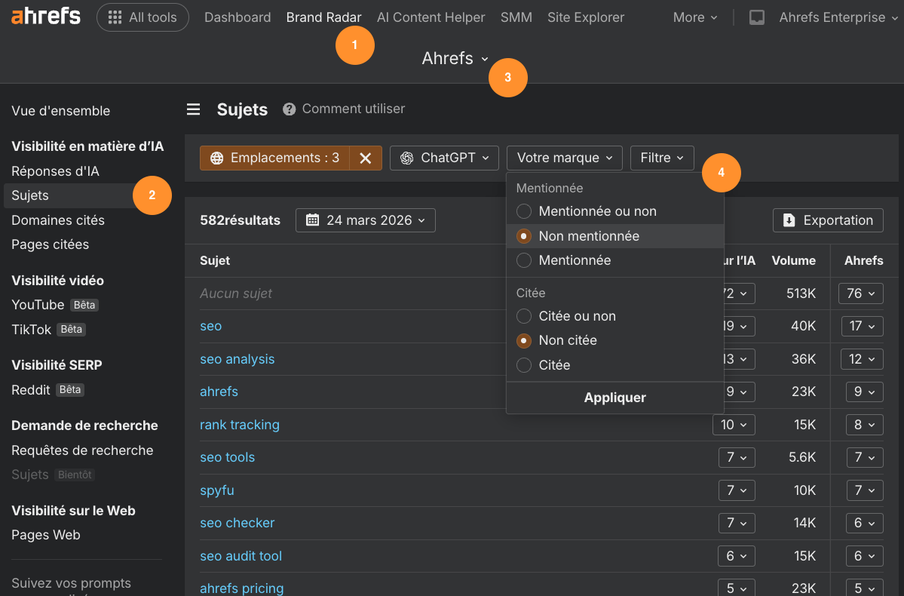Select the Mentionnée radio button
904x596 pixels.
point(524,260)
